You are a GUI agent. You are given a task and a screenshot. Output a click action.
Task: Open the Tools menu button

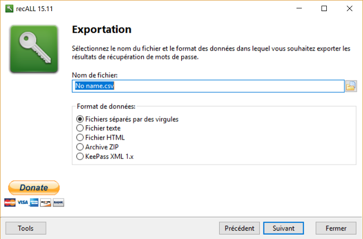tap(26, 228)
